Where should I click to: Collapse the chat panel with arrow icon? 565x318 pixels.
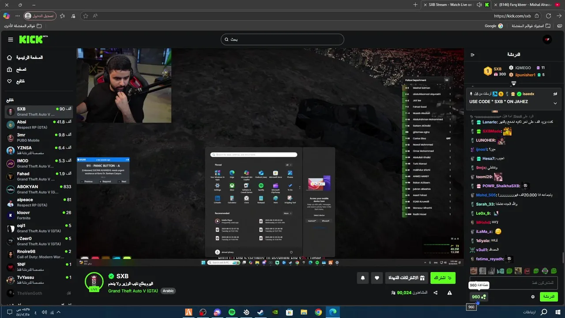click(472, 55)
